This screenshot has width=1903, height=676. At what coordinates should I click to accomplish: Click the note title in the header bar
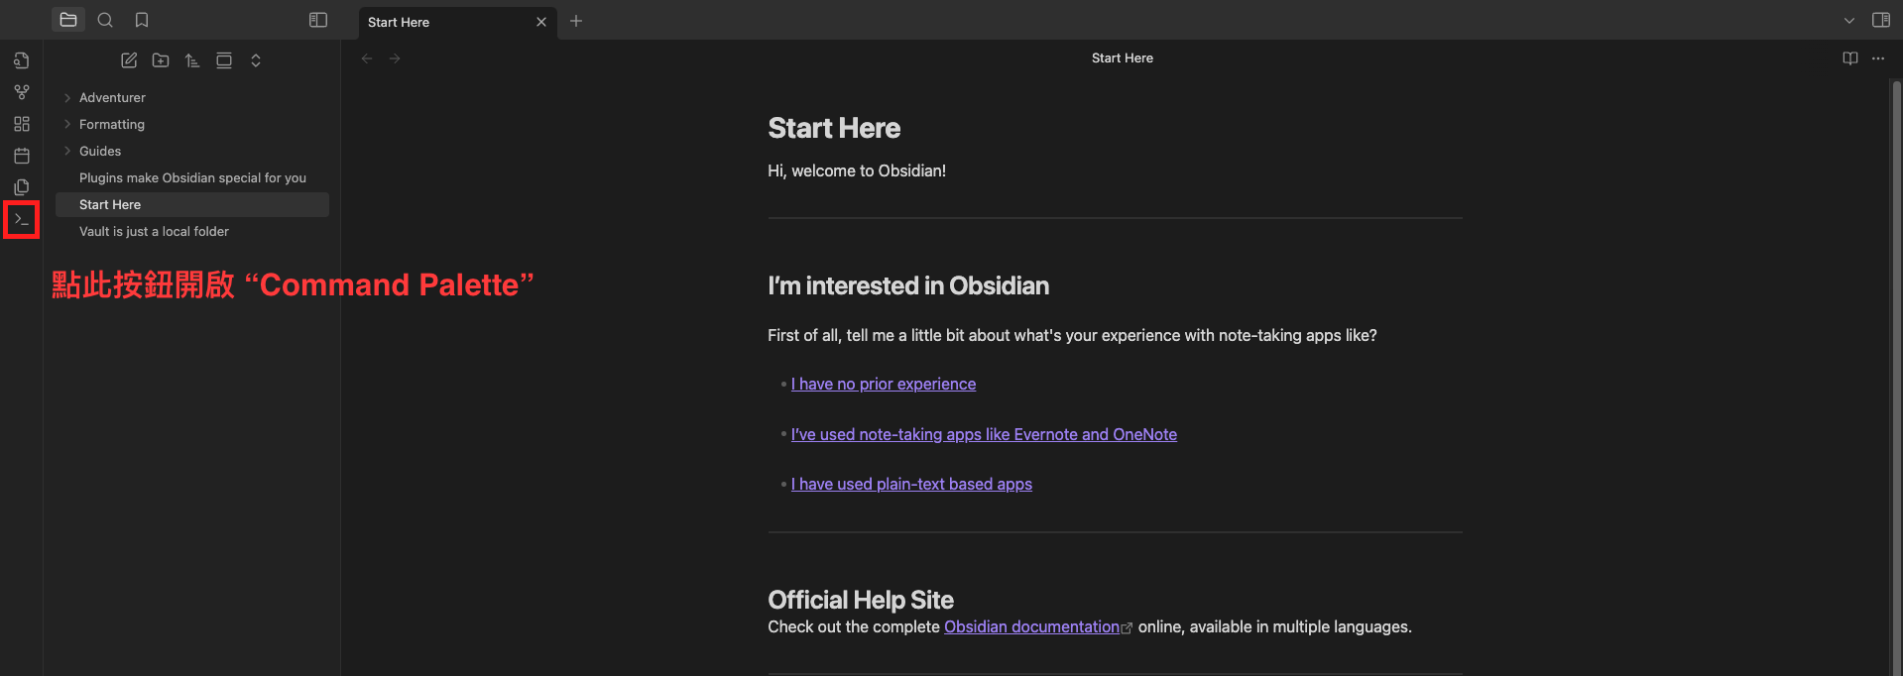(1123, 58)
